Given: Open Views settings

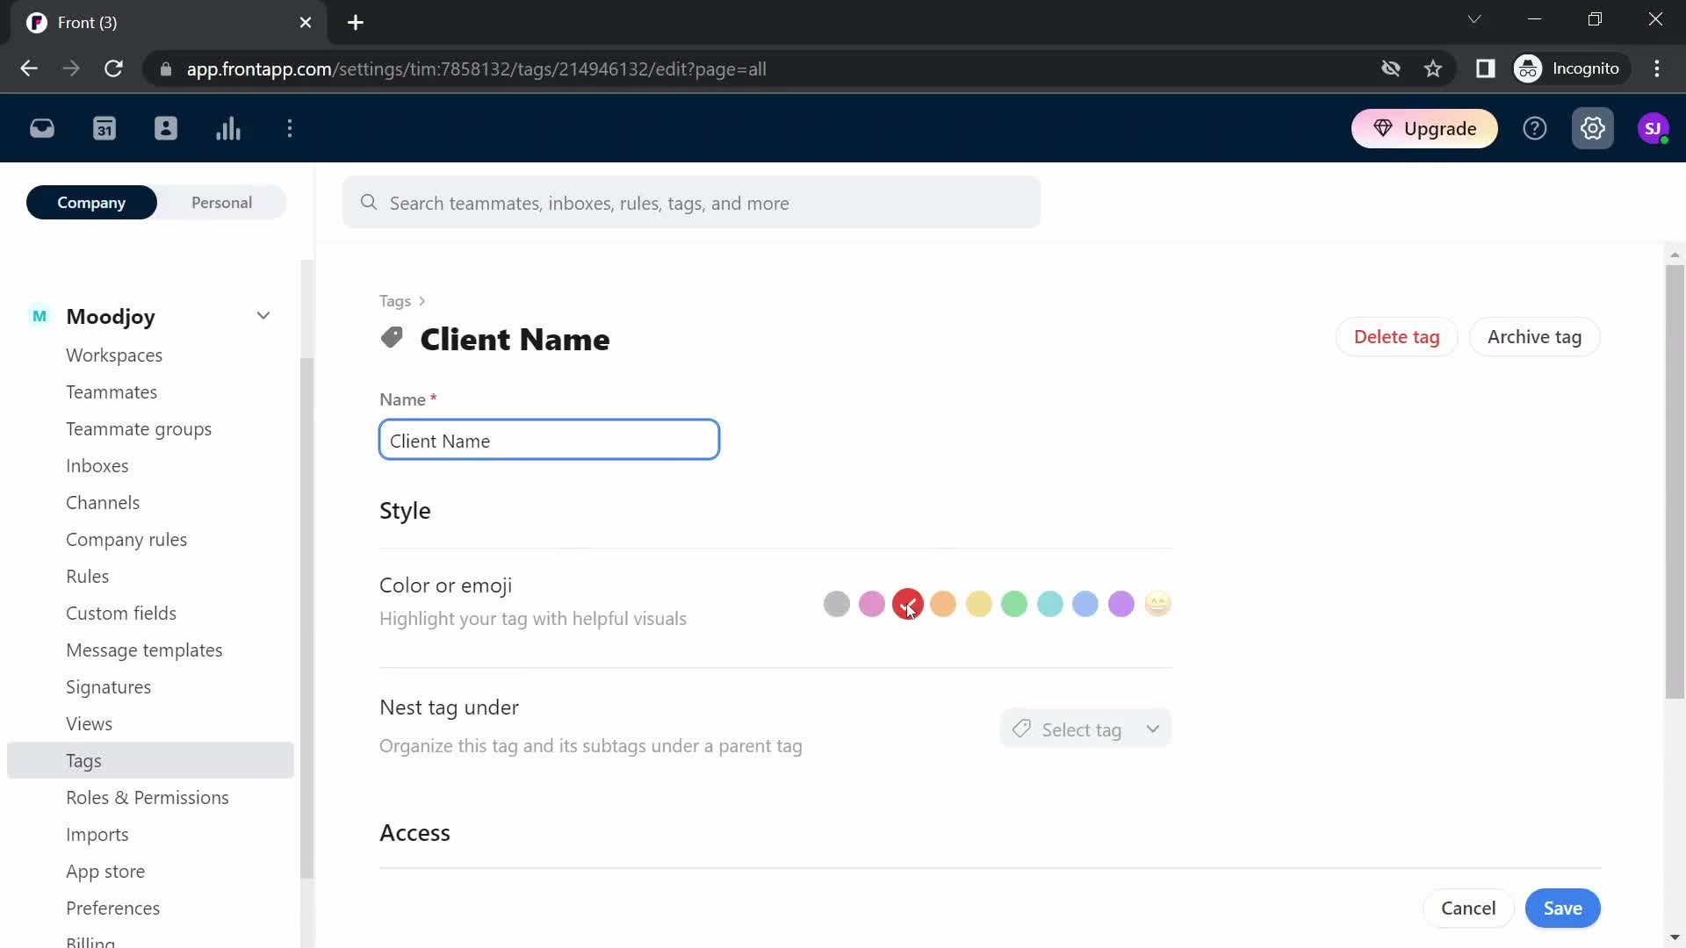Looking at the screenshot, I should click(90, 724).
